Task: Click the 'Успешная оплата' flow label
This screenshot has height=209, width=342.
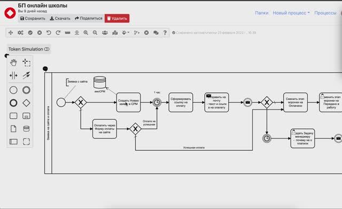Action: (193, 148)
